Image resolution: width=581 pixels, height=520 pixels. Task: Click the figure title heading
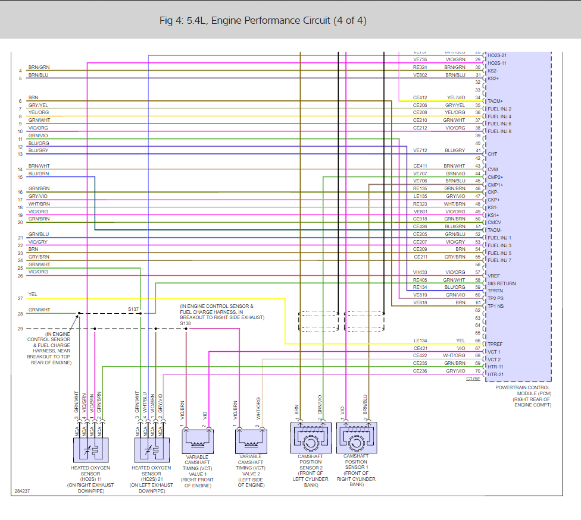(x=263, y=20)
